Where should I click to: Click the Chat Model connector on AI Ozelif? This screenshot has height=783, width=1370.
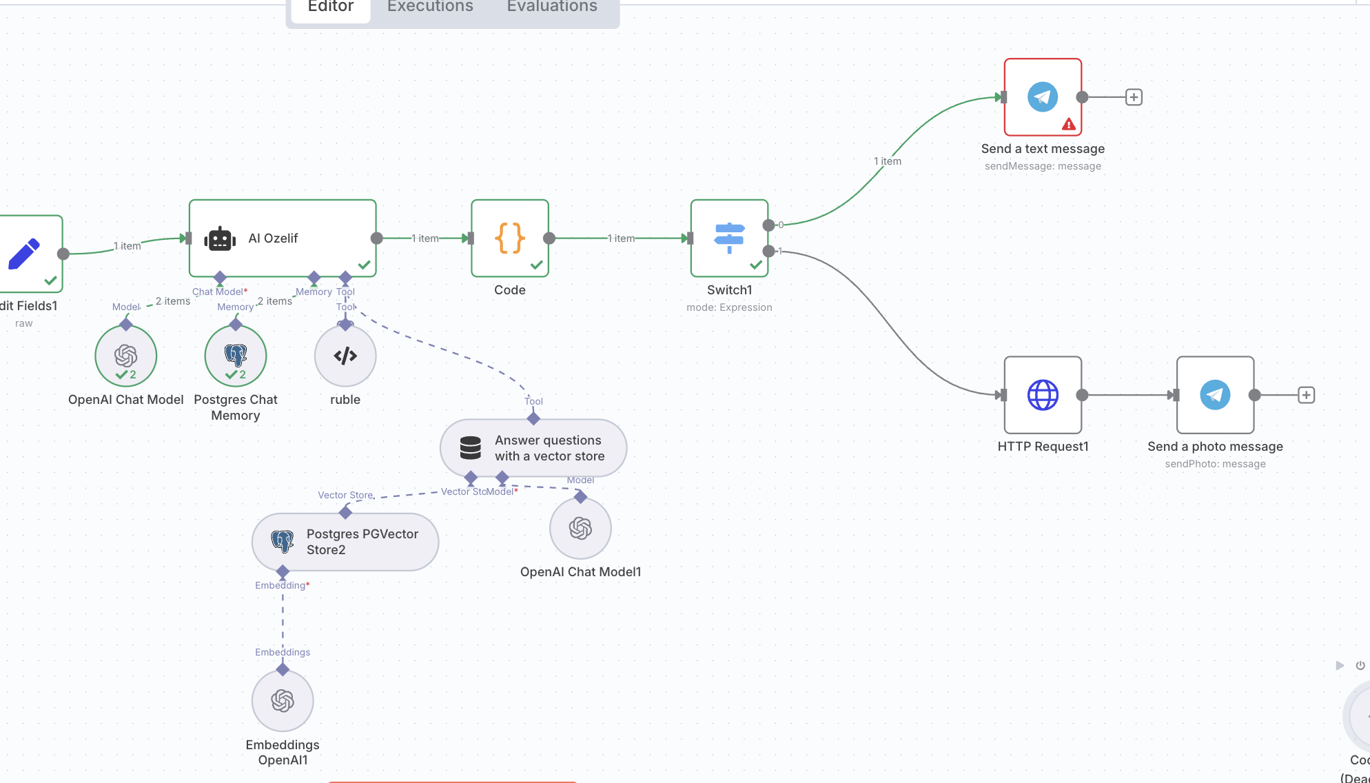point(220,277)
